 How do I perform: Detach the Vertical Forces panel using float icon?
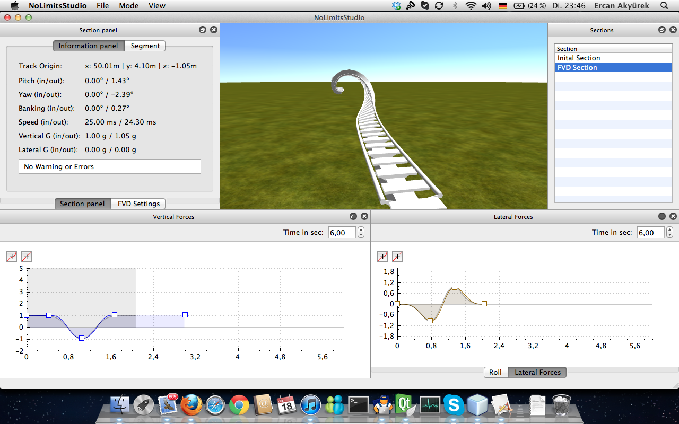click(353, 217)
